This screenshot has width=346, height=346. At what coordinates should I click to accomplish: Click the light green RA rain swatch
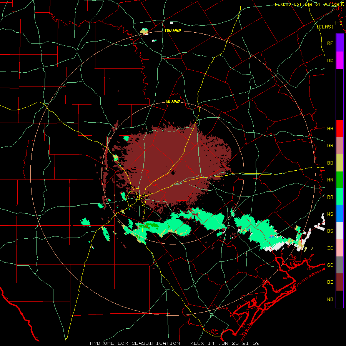click(x=339, y=197)
